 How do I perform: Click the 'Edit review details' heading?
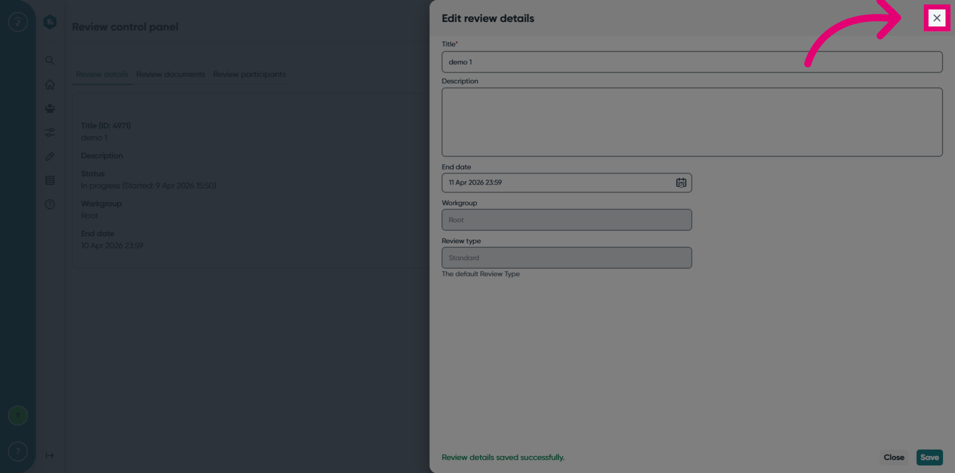point(488,18)
